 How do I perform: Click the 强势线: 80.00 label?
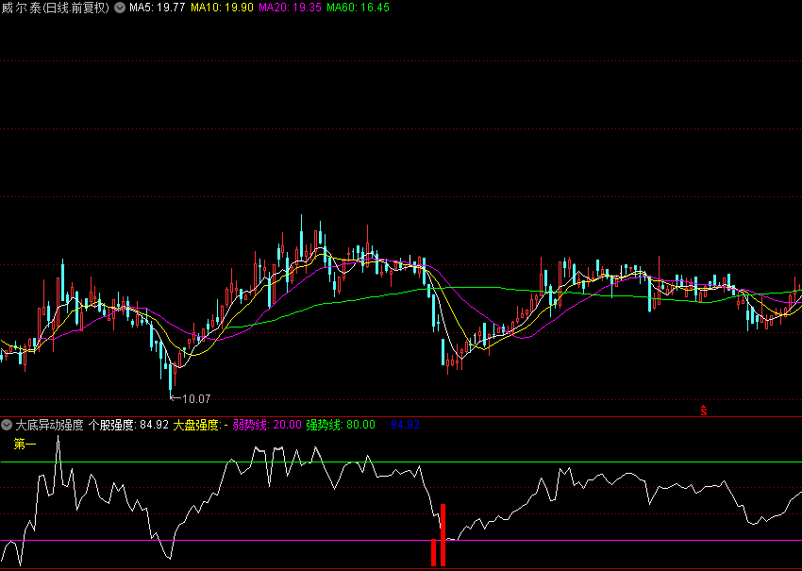341,425
